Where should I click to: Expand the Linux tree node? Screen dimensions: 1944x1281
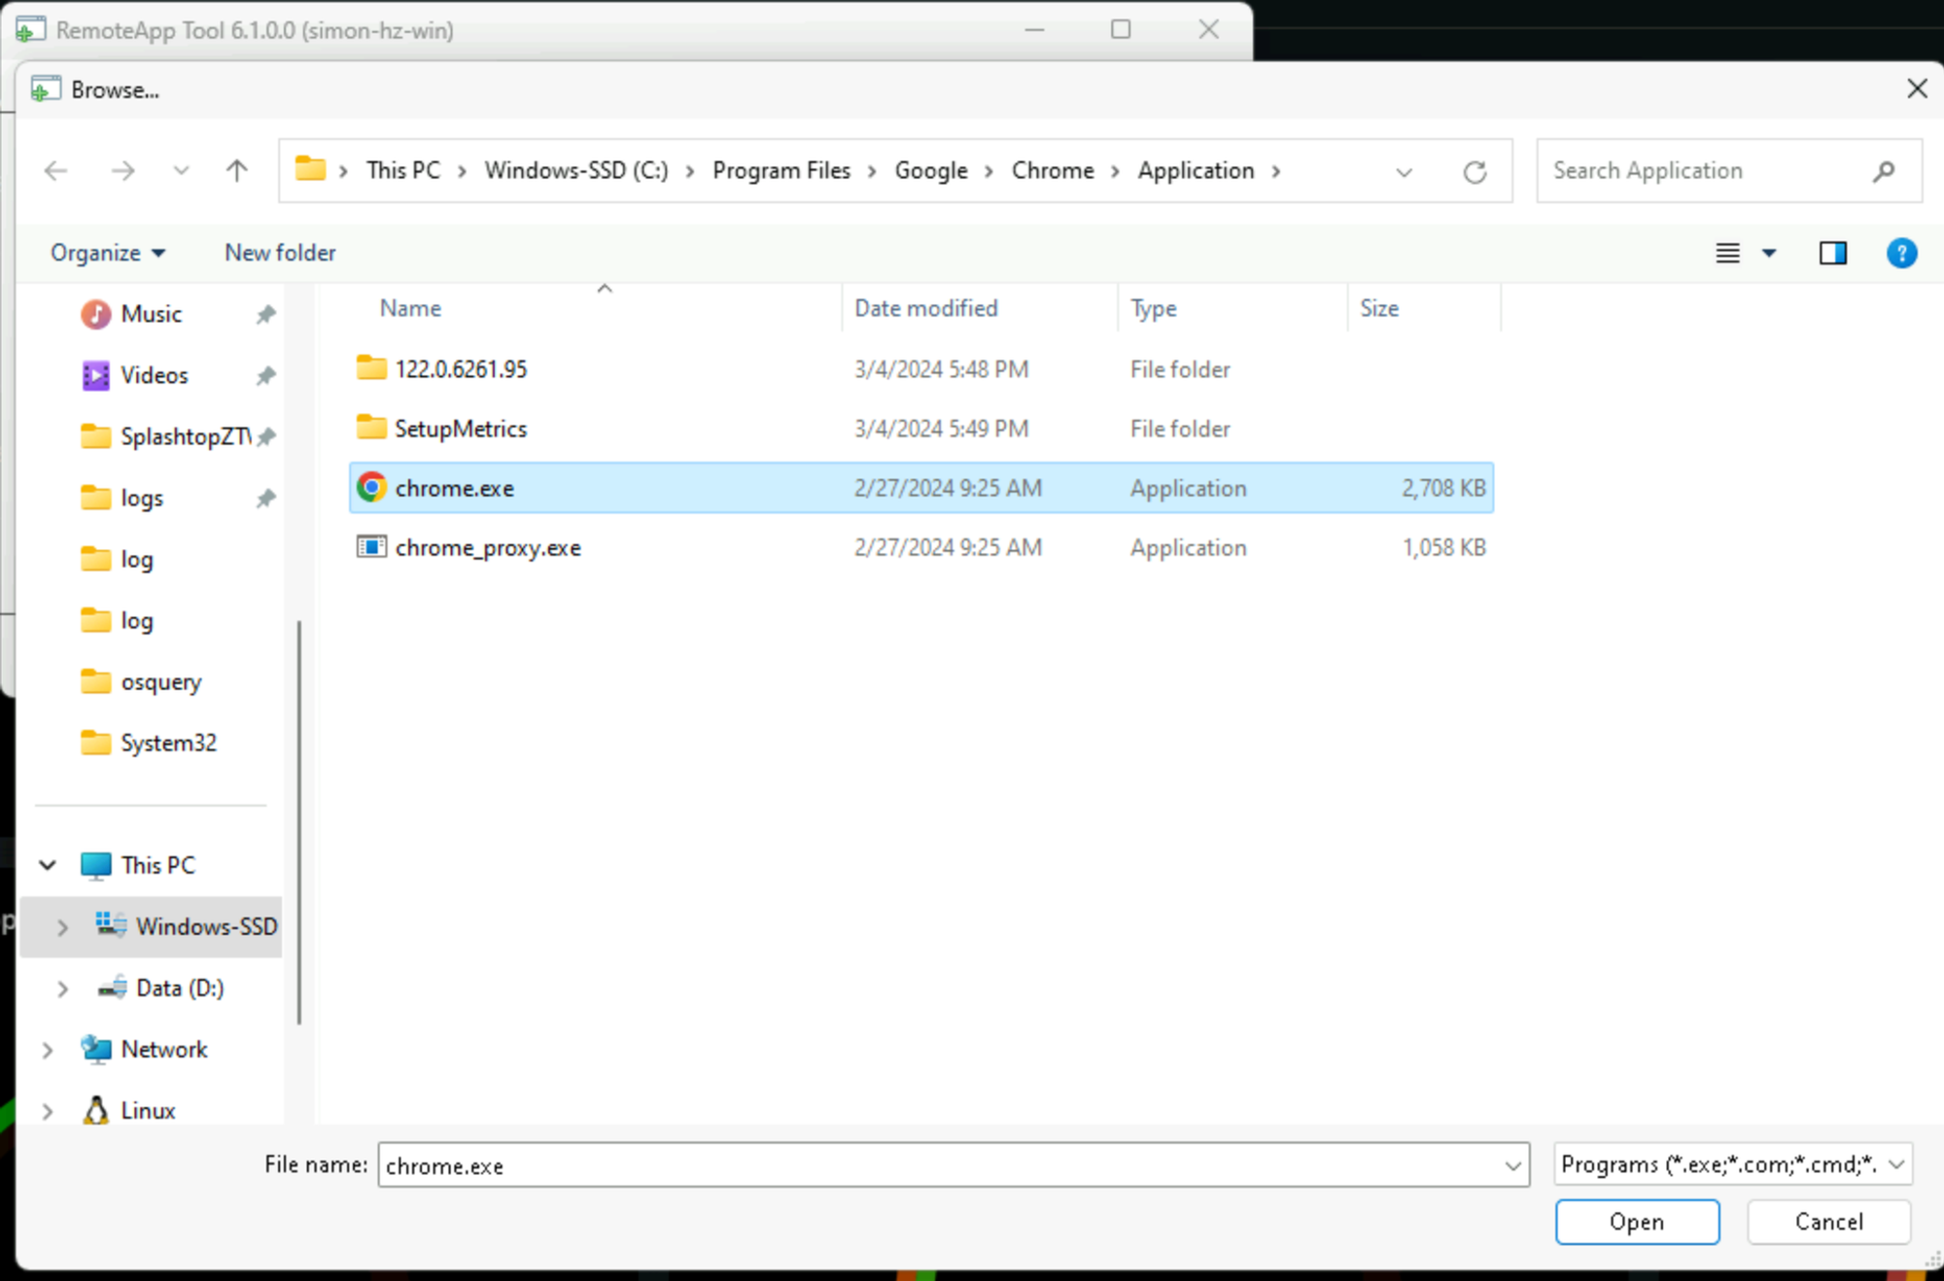pyautogui.click(x=48, y=1111)
